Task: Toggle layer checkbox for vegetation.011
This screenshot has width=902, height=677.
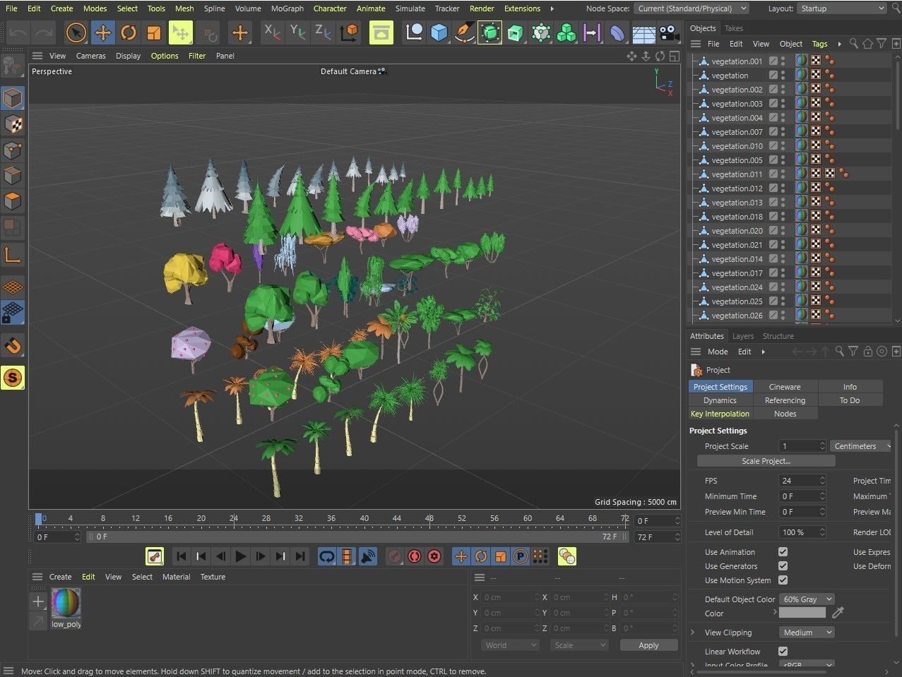Action: point(773,174)
